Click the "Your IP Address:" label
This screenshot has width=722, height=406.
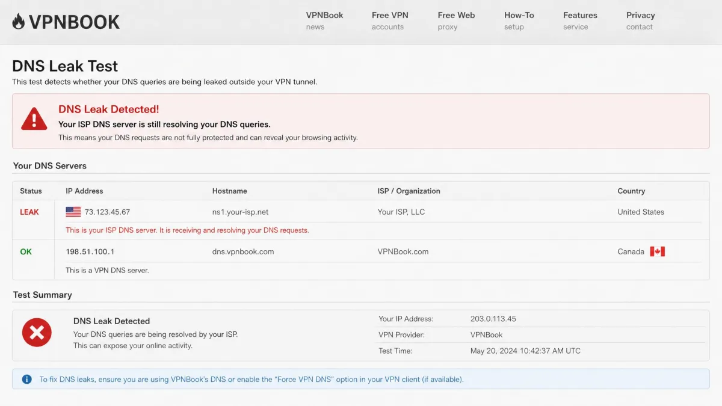[406, 319]
